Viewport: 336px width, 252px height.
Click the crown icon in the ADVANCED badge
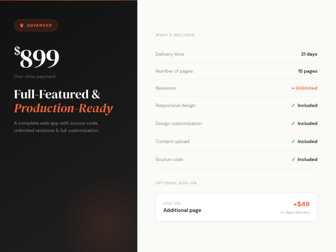[x=22, y=25]
